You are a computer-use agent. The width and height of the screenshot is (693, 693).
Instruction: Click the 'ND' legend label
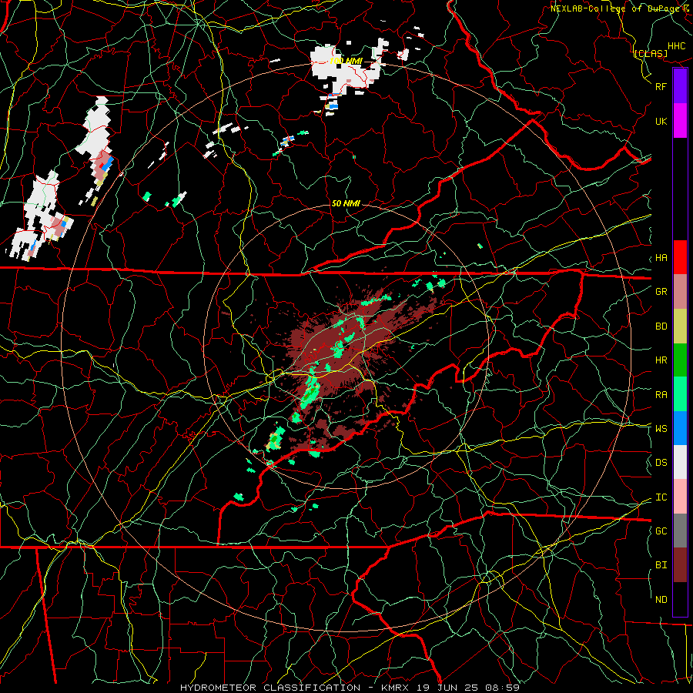tap(661, 600)
